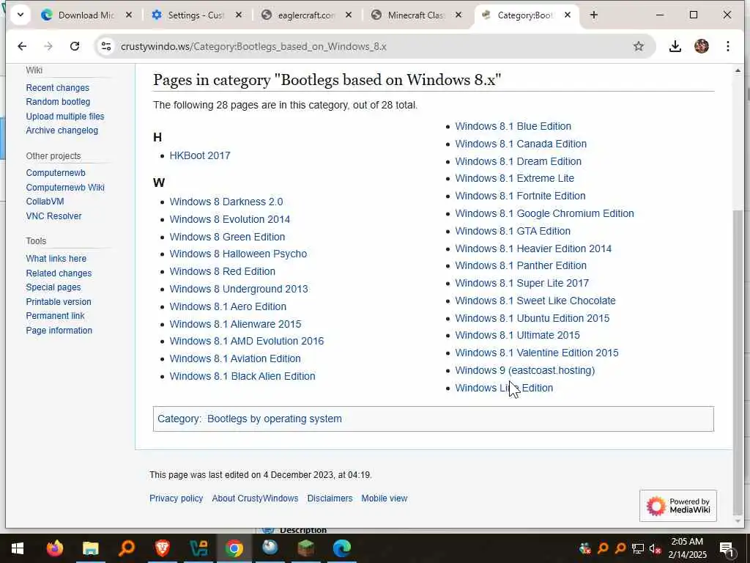Click the Powered by MediaWiki badge
750x563 pixels.
pos(677,506)
